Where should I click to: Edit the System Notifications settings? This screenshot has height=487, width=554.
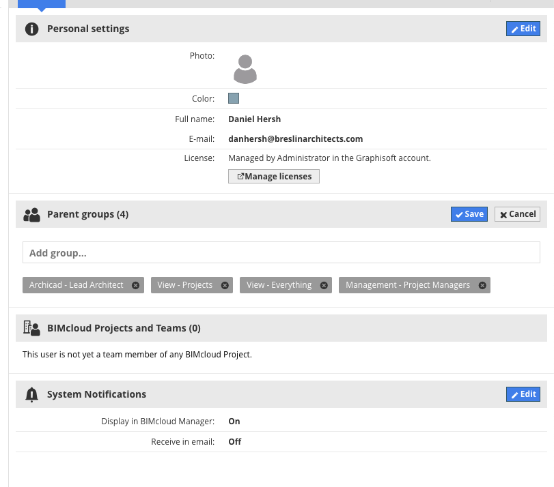coord(523,394)
